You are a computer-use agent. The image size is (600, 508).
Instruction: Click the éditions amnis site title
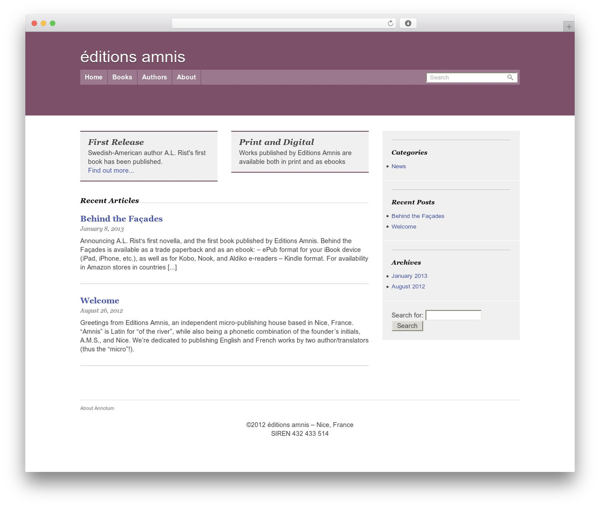click(133, 57)
